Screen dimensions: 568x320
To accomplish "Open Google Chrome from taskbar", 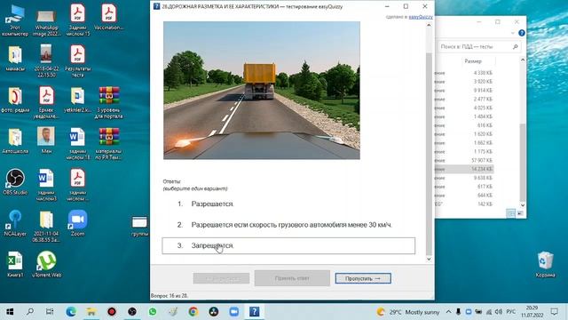I will (193, 312).
